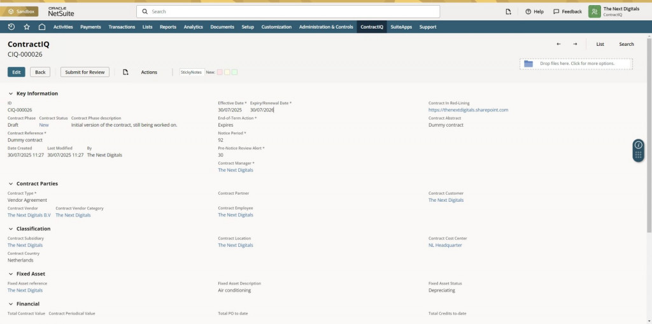Screen dimensions: 652x324
Task: Open the SuiteApps menu
Action: 401,27
